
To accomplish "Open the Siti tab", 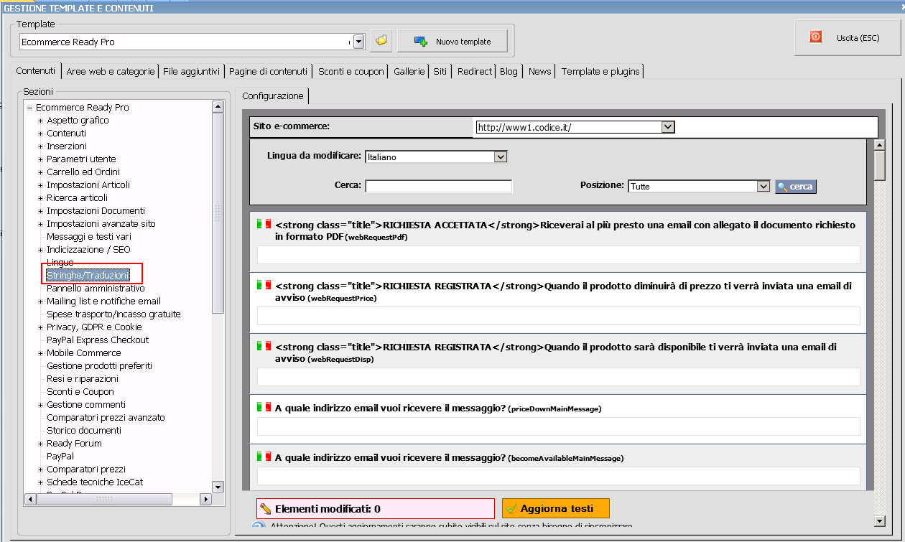I will tap(440, 71).
